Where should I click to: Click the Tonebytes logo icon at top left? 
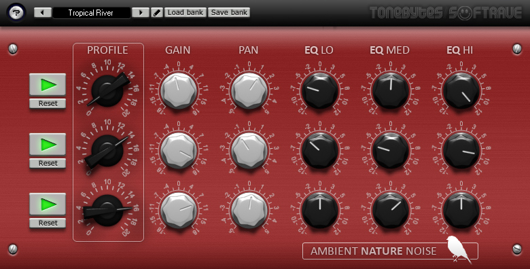(16, 13)
